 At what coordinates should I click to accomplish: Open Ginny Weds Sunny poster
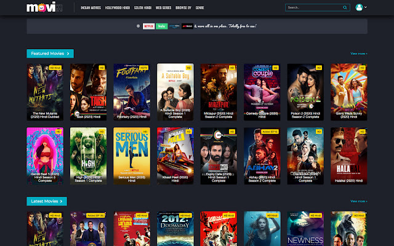(349, 92)
